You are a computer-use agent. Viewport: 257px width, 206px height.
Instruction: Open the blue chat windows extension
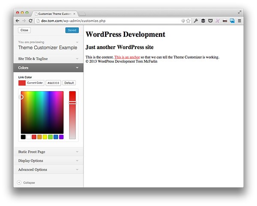(x=232, y=21)
